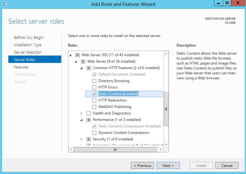This screenshot has height=174, width=246.
Task: Close the Add Roles and Features Wizard
Action: pos(238,3)
